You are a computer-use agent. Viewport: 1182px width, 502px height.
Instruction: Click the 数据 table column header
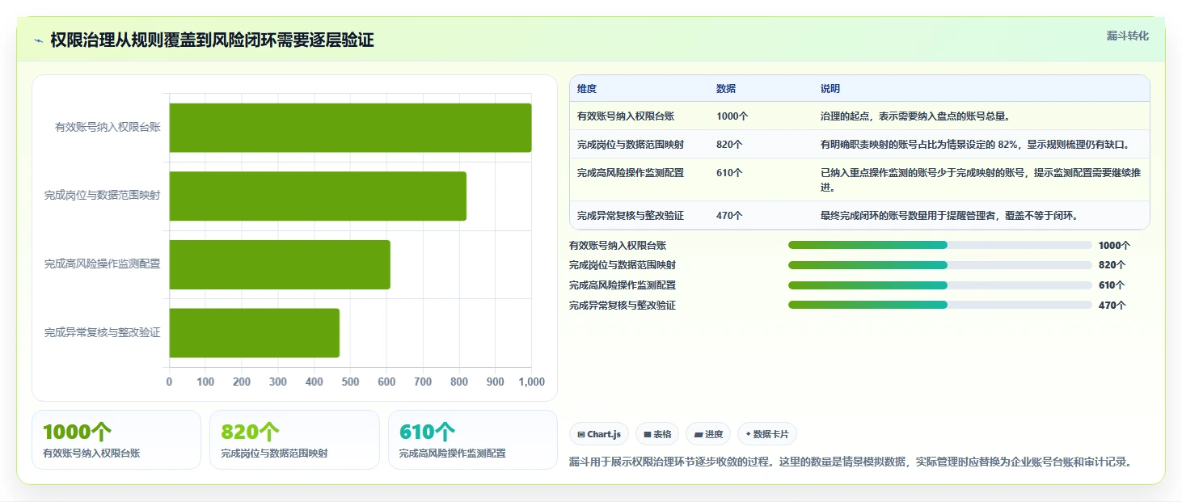point(726,89)
